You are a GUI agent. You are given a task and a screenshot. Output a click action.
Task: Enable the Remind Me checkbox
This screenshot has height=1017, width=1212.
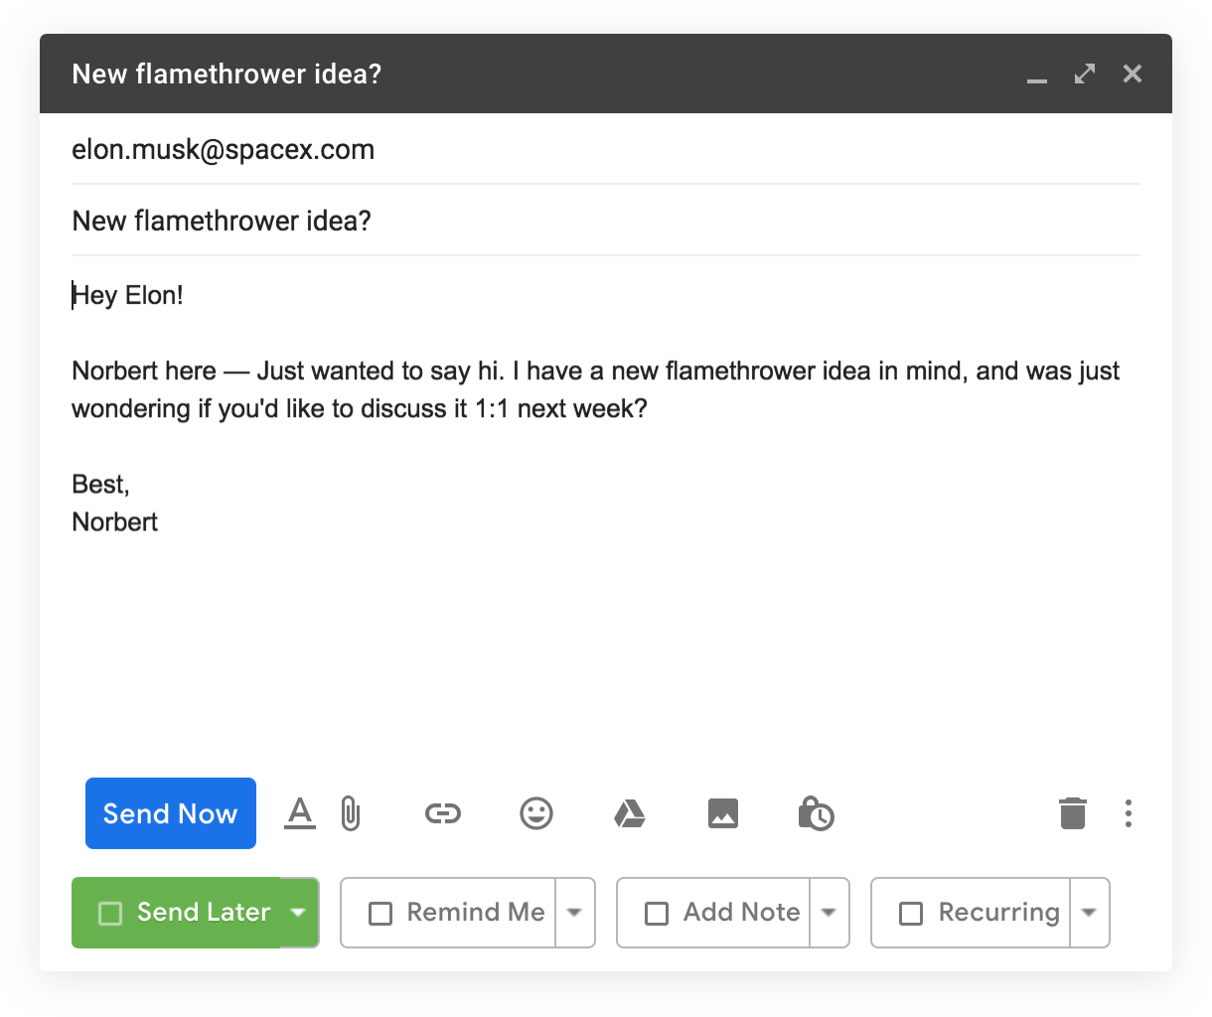tap(380, 913)
